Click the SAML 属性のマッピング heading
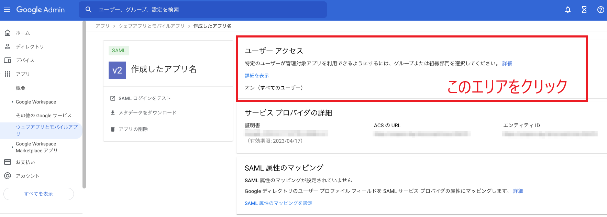607x217 pixels. (284, 168)
